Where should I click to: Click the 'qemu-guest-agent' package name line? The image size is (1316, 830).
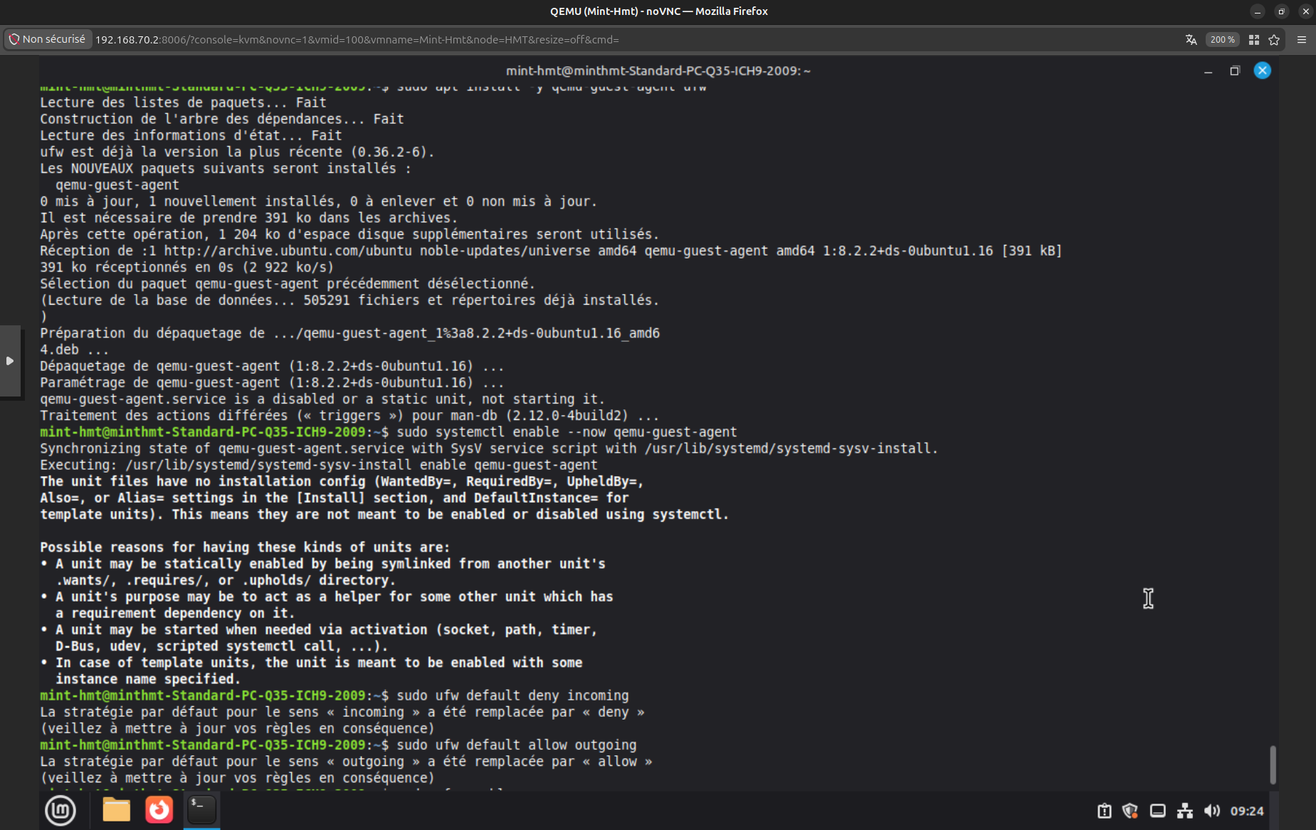pos(117,185)
